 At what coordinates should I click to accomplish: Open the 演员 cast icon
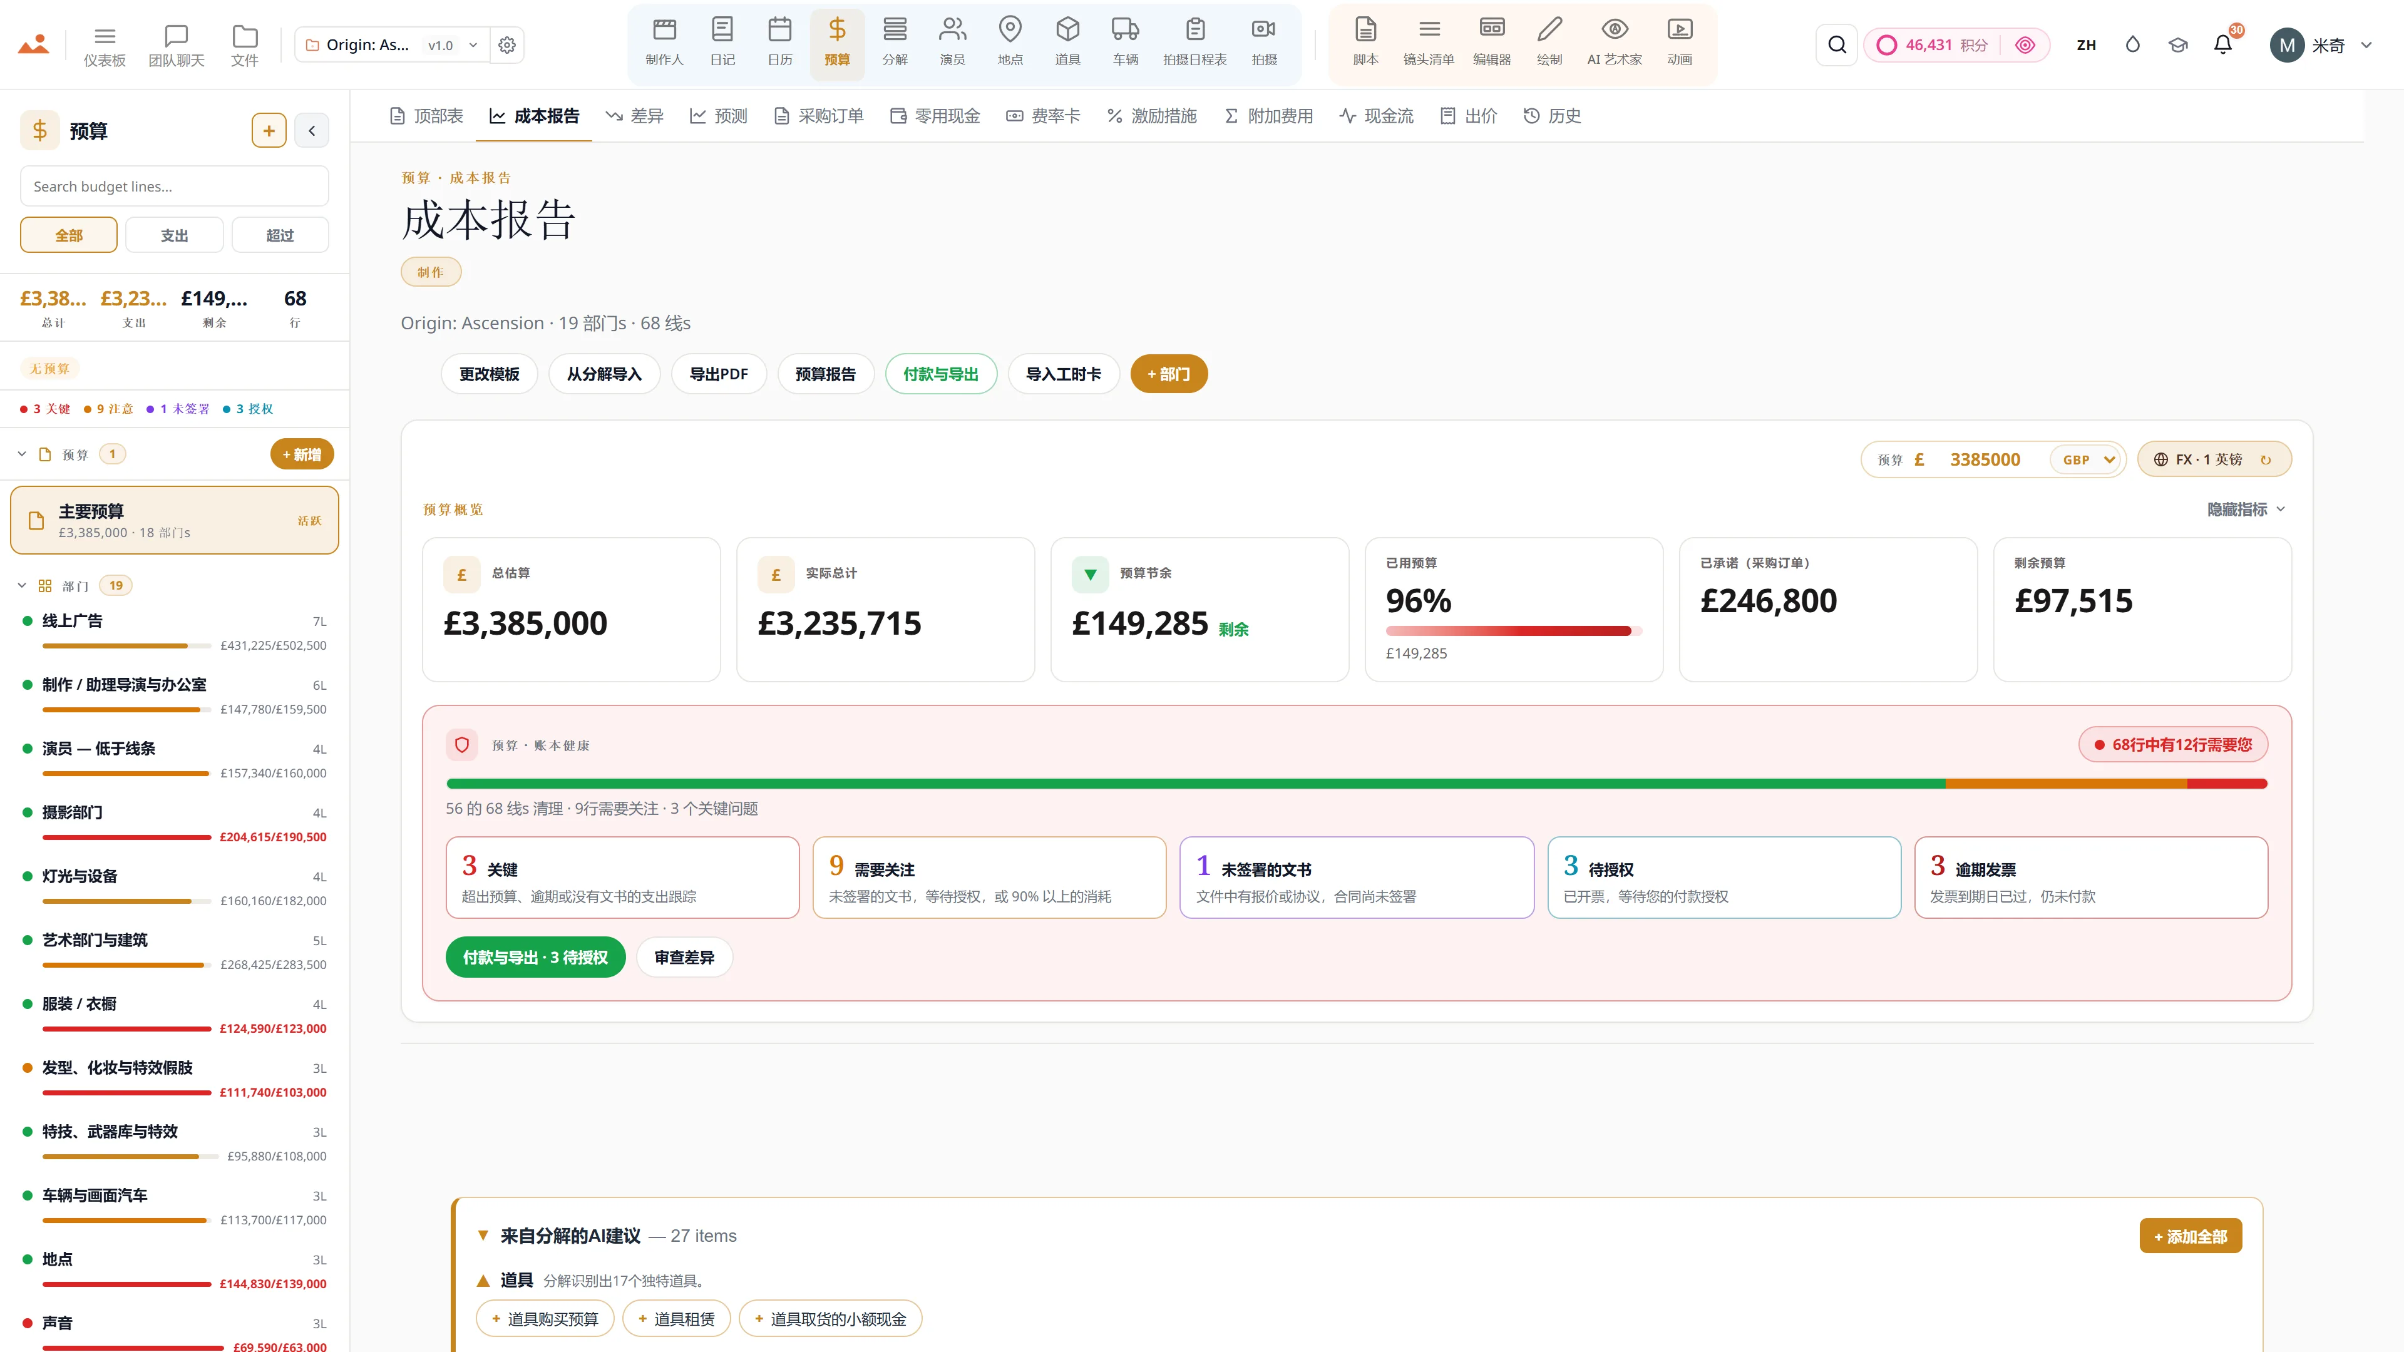[x=952, y=43]
